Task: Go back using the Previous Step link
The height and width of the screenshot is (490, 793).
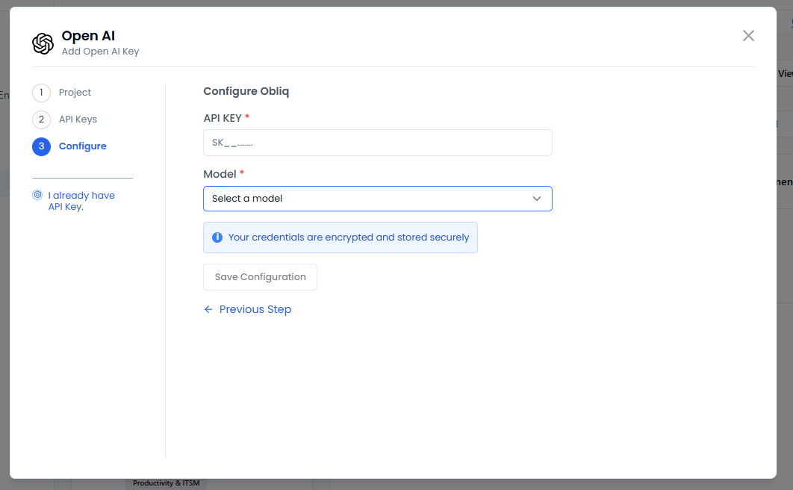Action: (255, 309)
